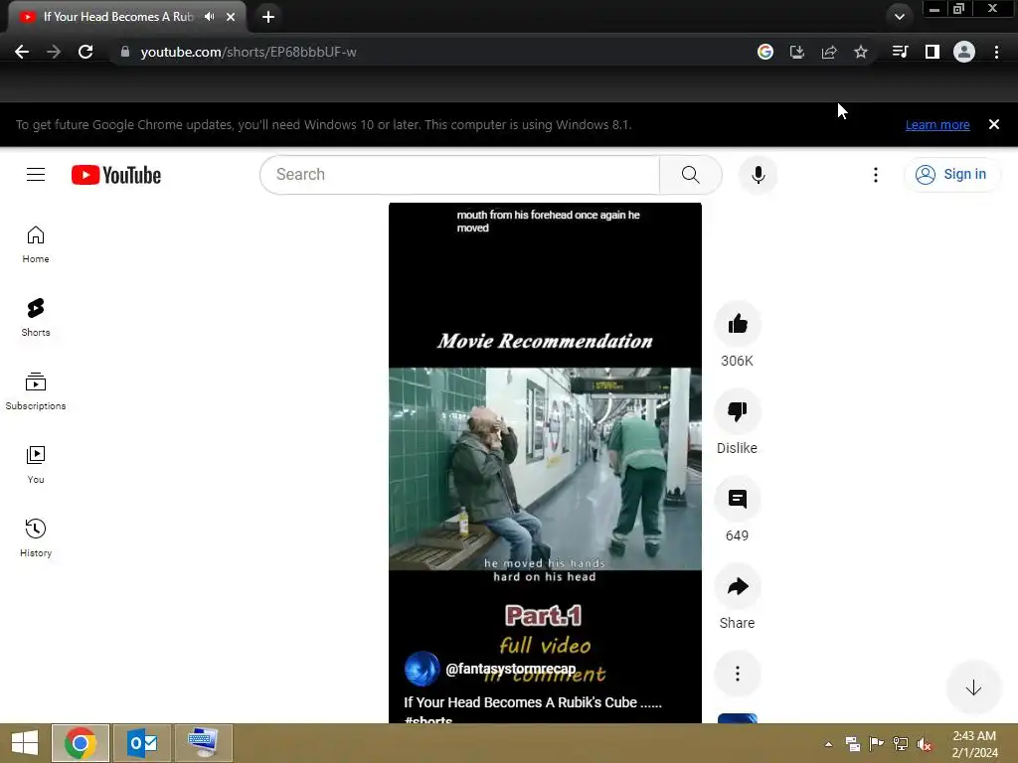1018x763 pixels.
Task: Click Learn more about Chrome updates
Action: click(x=936, y=124)
